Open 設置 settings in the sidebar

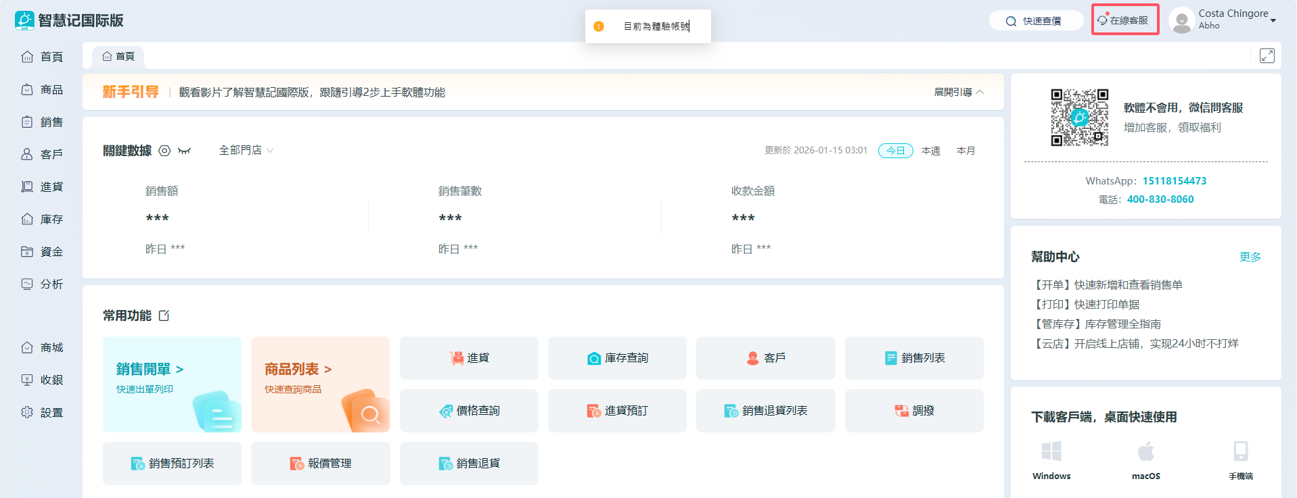tap(42, 412)
